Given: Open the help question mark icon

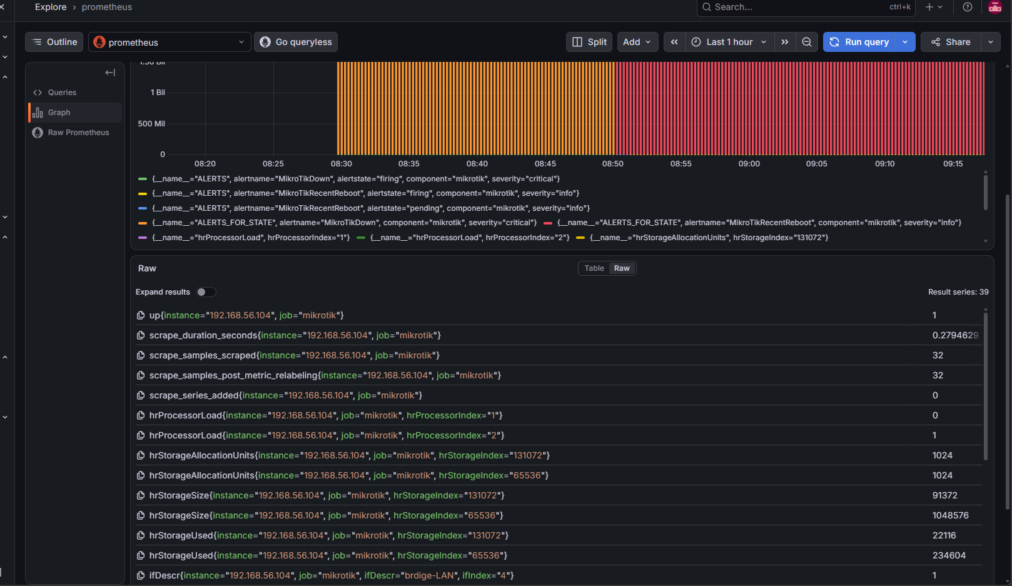Looking at the screenshot, I should pos(968,7).
